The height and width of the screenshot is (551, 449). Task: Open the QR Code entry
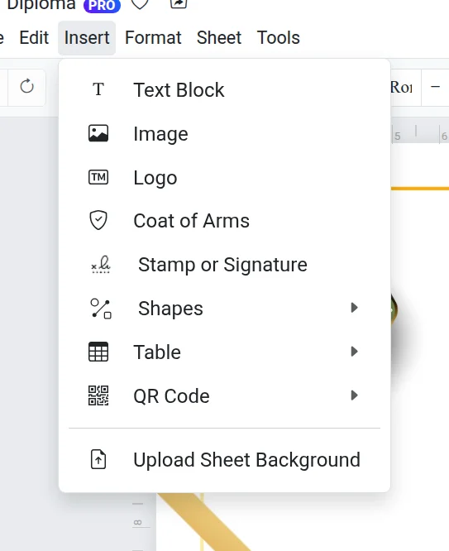point(225,395)
